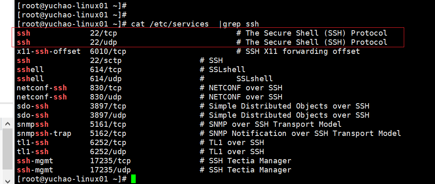Click the 614/tcp port entry

pos(105,70)
